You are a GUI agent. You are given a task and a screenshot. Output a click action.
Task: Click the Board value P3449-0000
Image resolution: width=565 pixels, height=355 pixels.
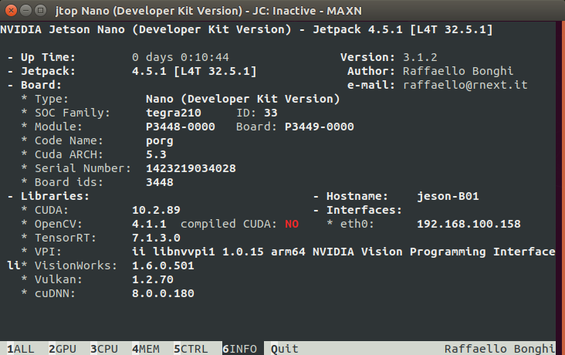pyautogui.click(x=320, y=127)
